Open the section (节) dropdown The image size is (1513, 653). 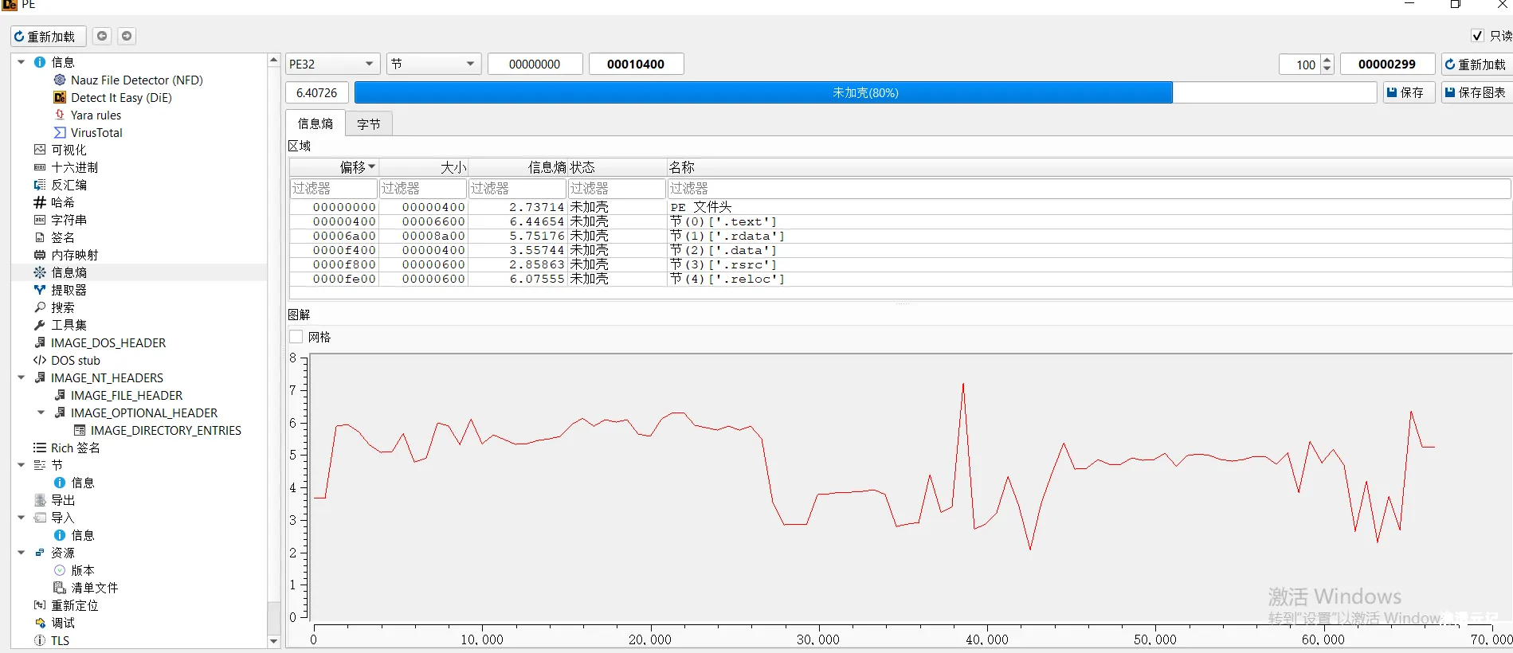[433, 65]
